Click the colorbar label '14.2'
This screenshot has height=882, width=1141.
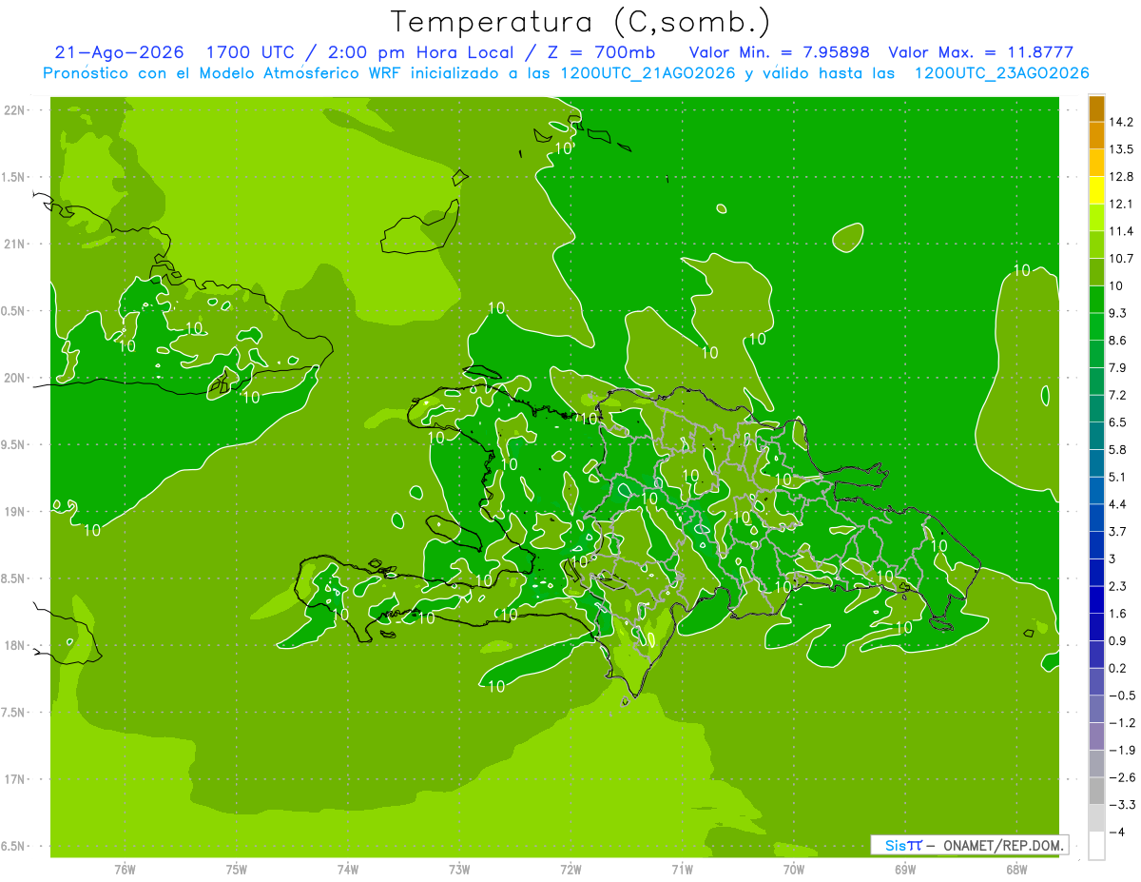click(1120, 122)
